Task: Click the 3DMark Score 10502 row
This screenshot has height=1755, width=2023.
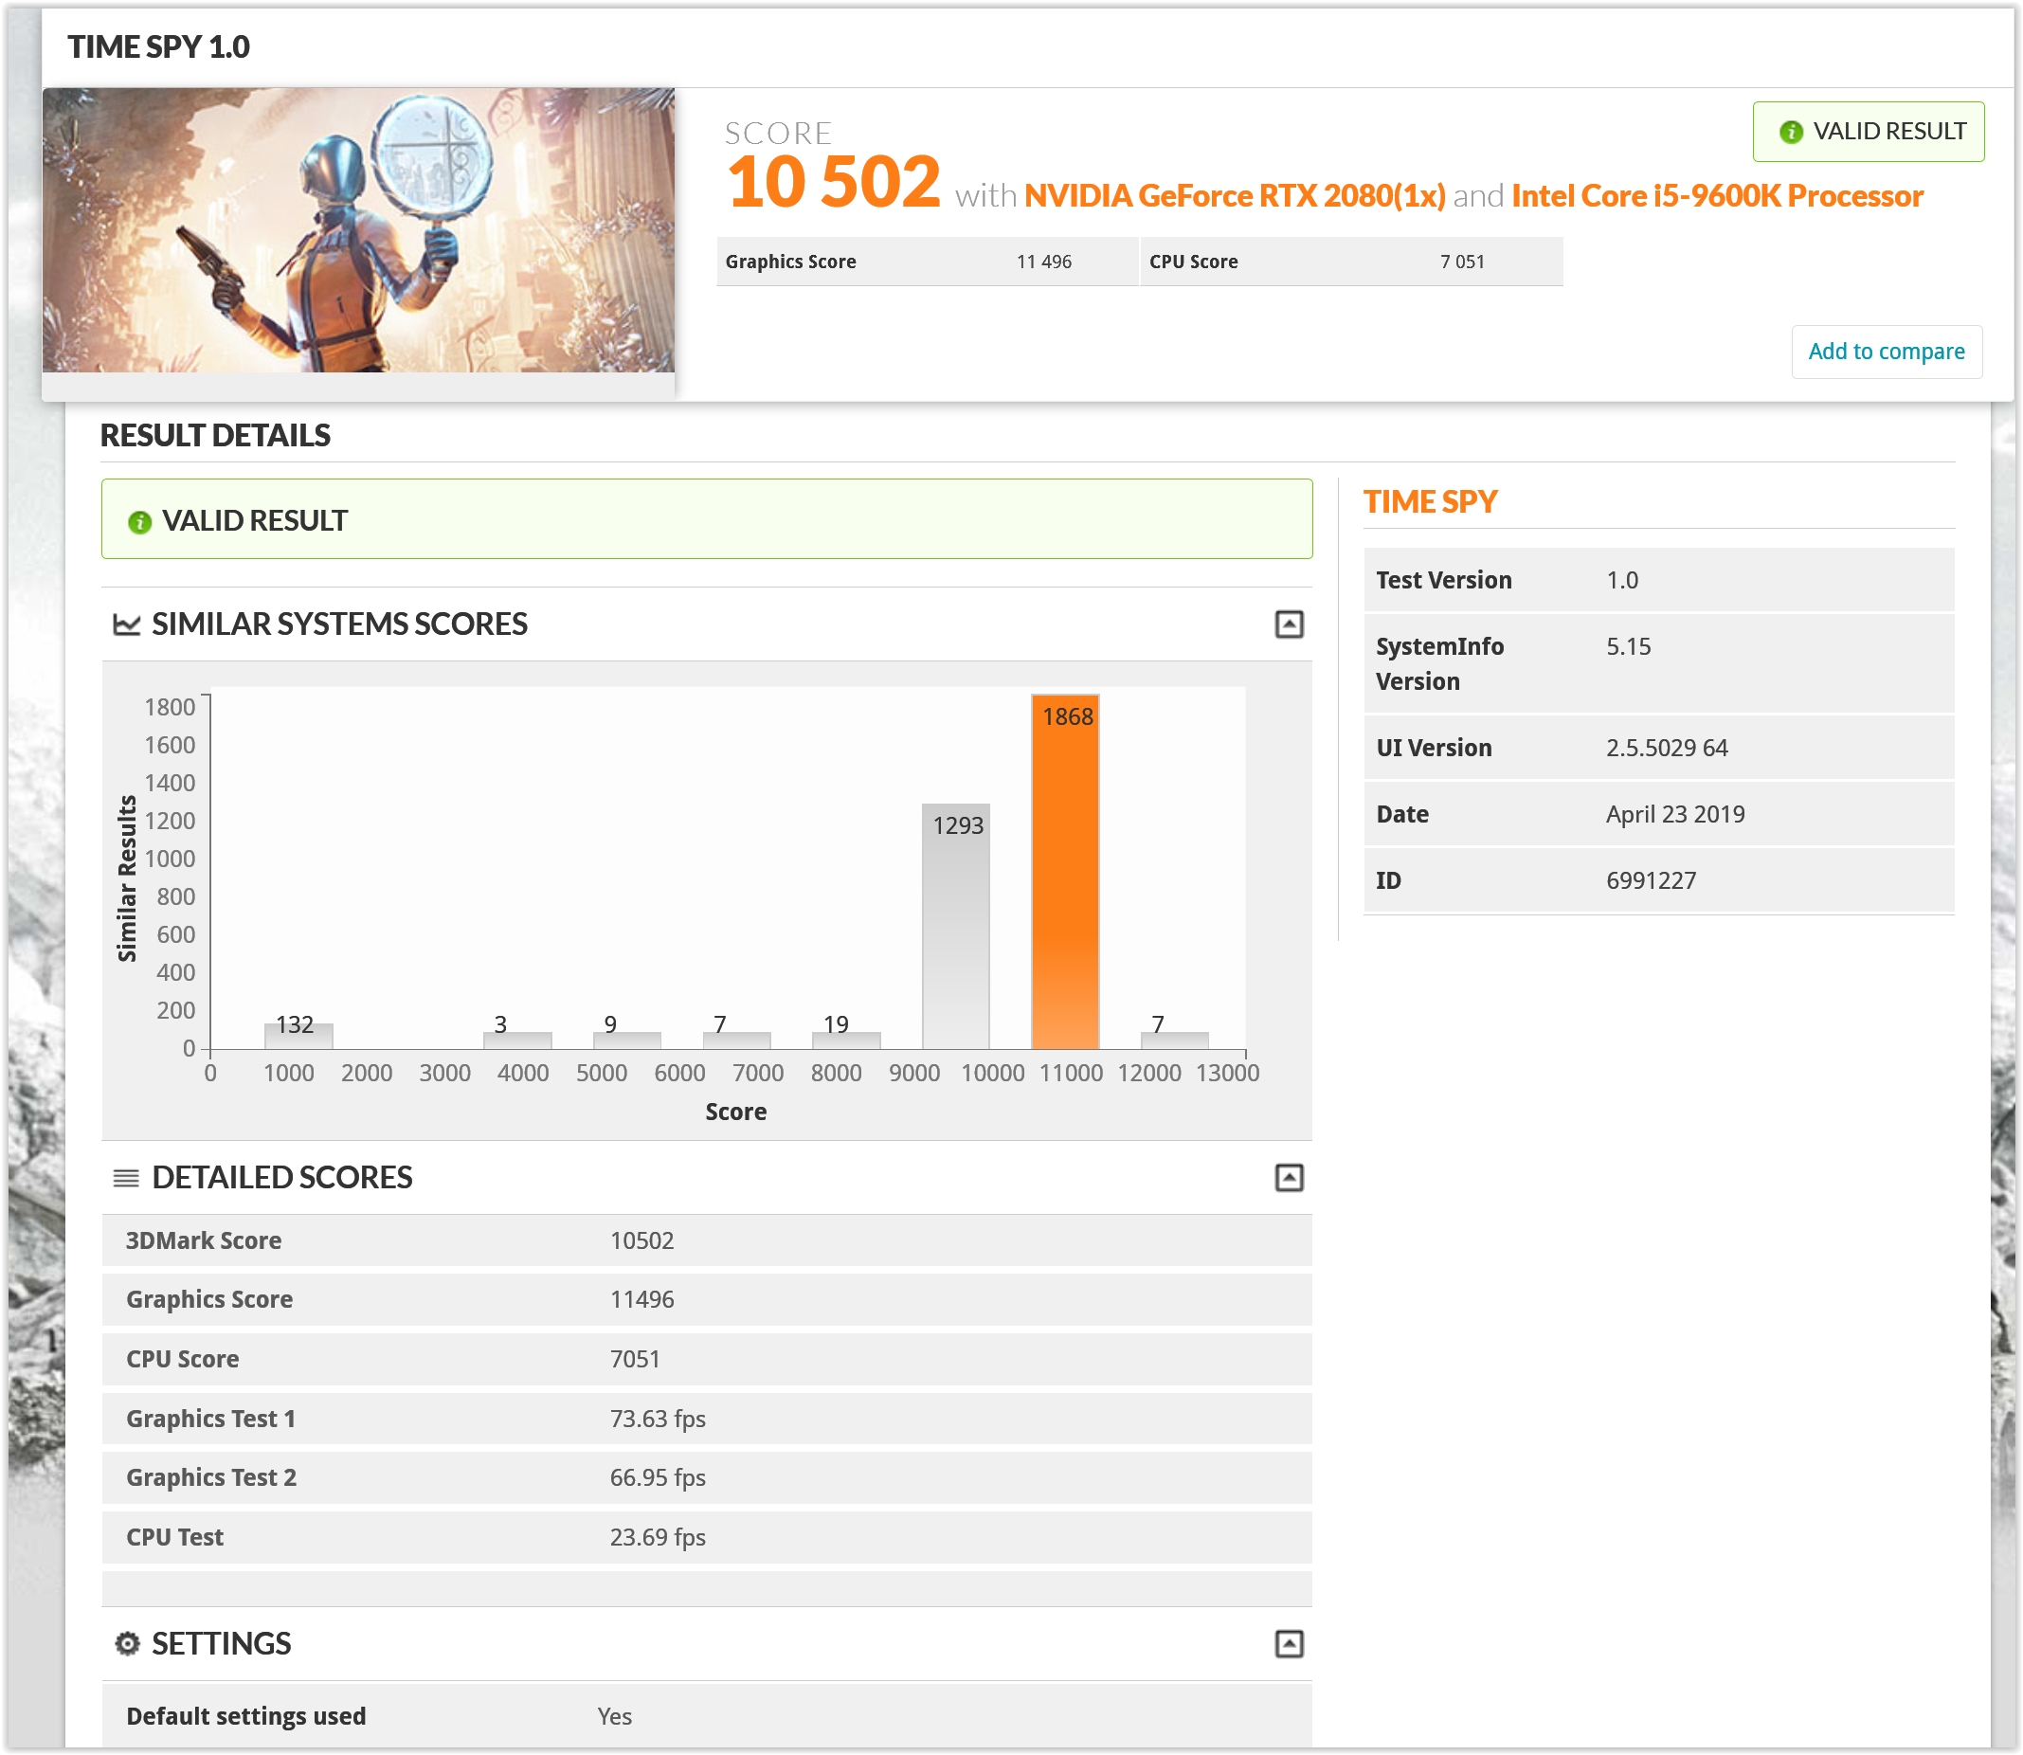Action: pos(706,1240)
